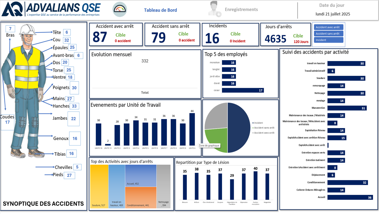Click the Advalians QSE logo
Image resolution: width=379 pixels, height=214 pixels.
coord(51,9)
